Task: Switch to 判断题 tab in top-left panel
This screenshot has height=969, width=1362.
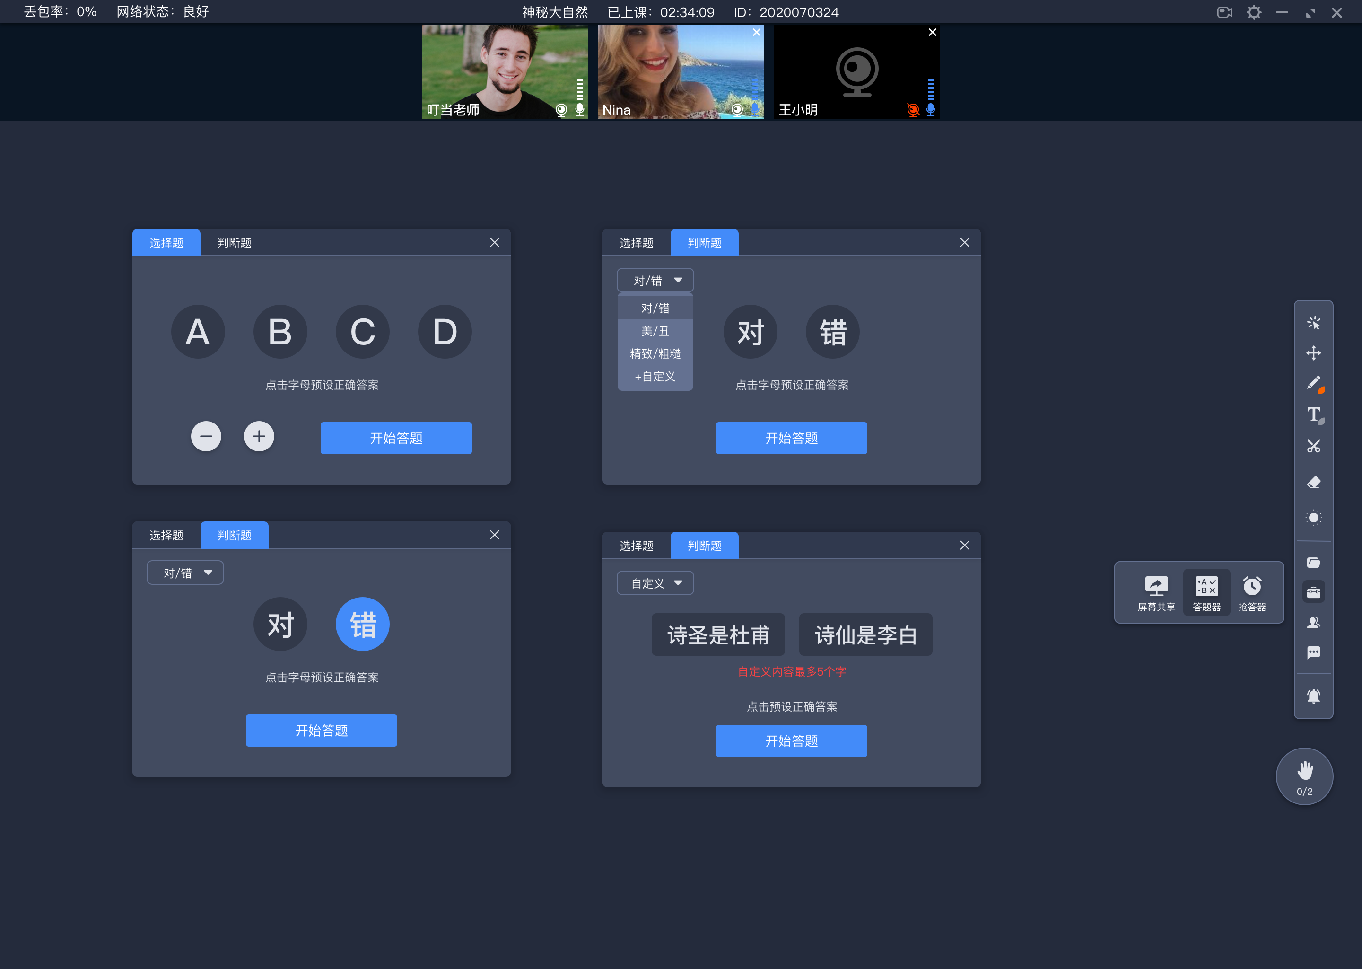Action: tap(234, 242)
